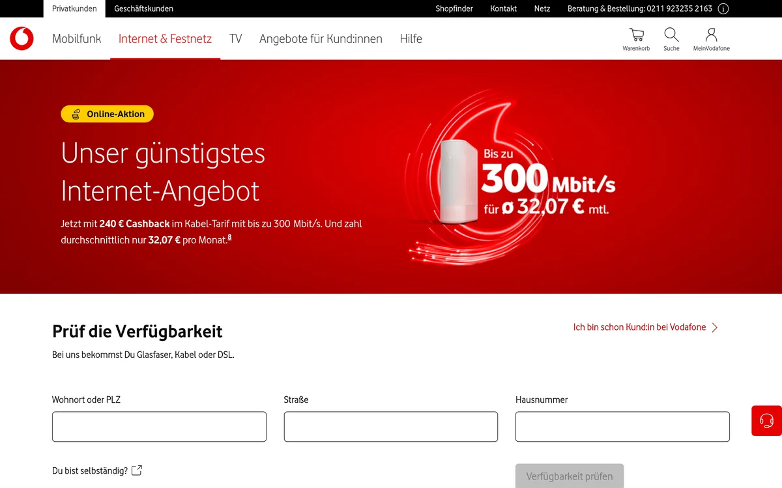
Task: Click the router image in the banner
Action: [457, 181]
